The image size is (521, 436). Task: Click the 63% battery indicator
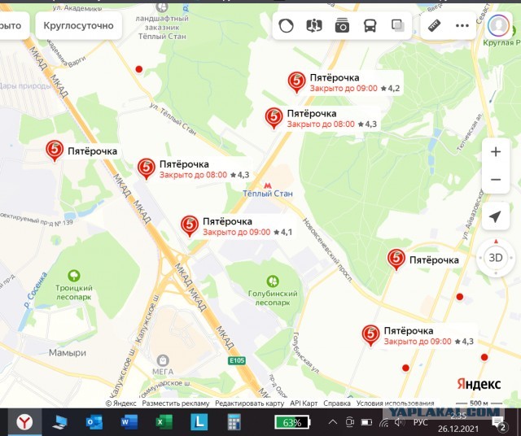point(292,422)
